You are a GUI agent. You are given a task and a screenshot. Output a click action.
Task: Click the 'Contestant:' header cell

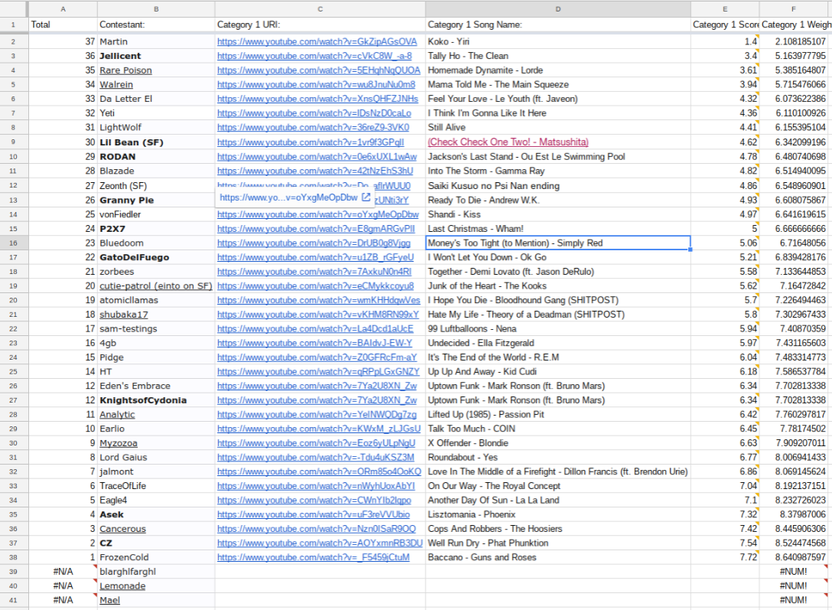coord(156,24)
